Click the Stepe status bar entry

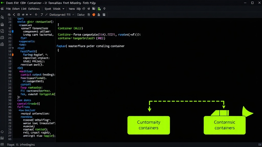[10, 145]
